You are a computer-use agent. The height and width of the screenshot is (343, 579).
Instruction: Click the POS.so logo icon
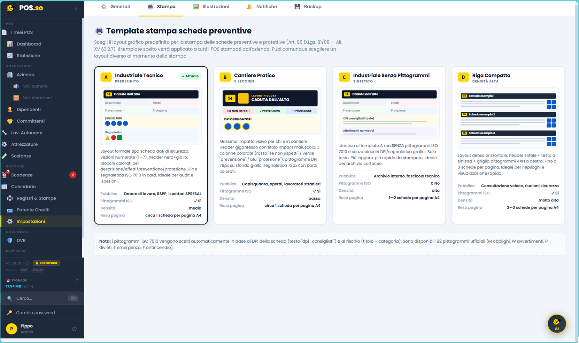[x=10, y=8]
